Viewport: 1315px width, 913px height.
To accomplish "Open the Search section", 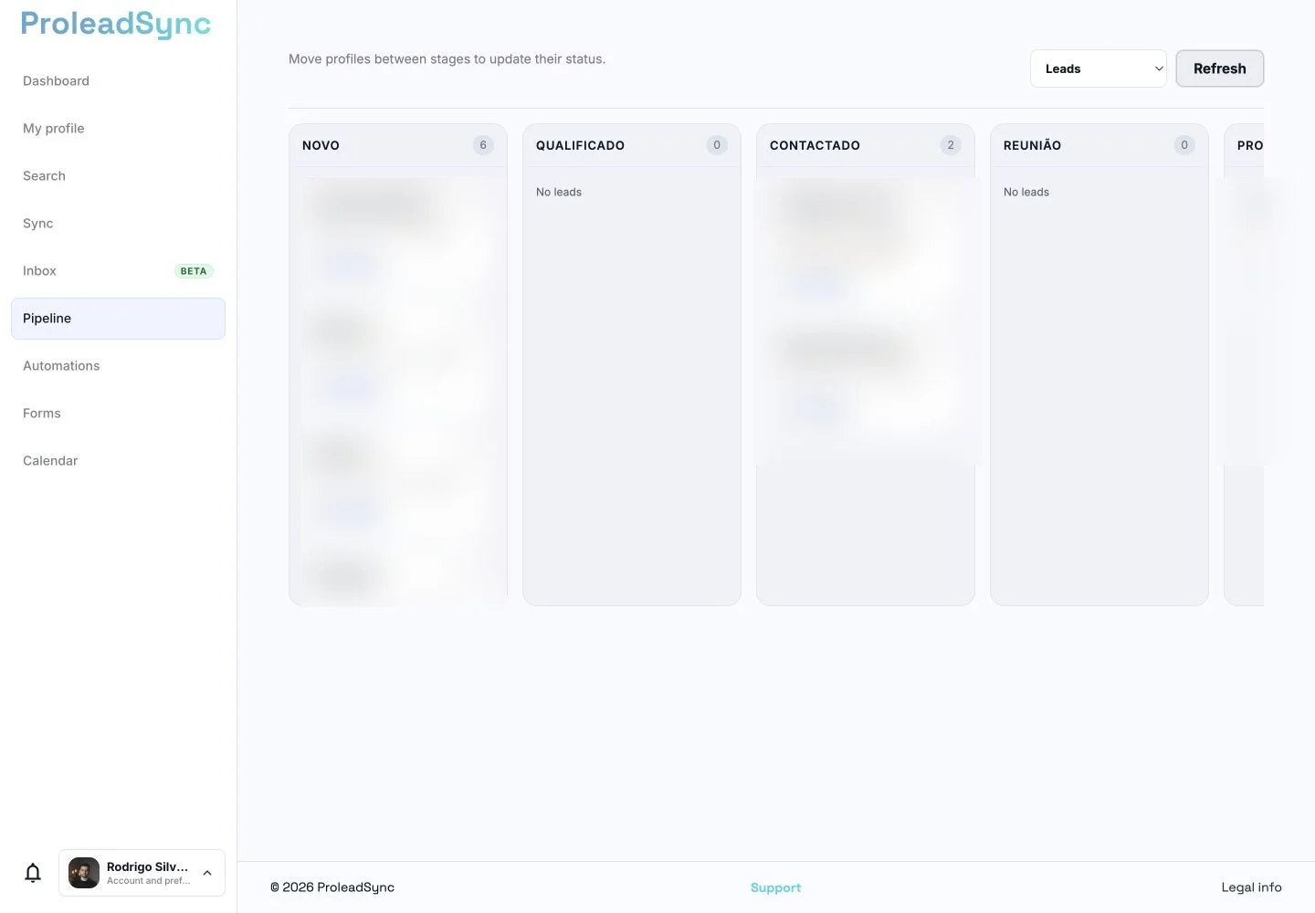I will [x=44, y=176].
